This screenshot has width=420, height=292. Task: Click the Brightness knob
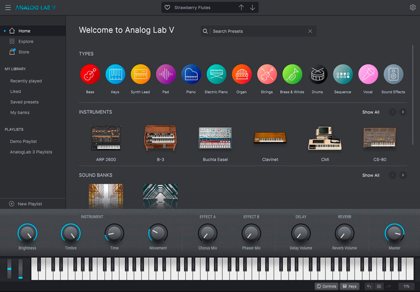coord(27,233)
